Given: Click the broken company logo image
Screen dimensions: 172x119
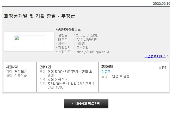Looking at the screenshot, I should coord(29,41).
